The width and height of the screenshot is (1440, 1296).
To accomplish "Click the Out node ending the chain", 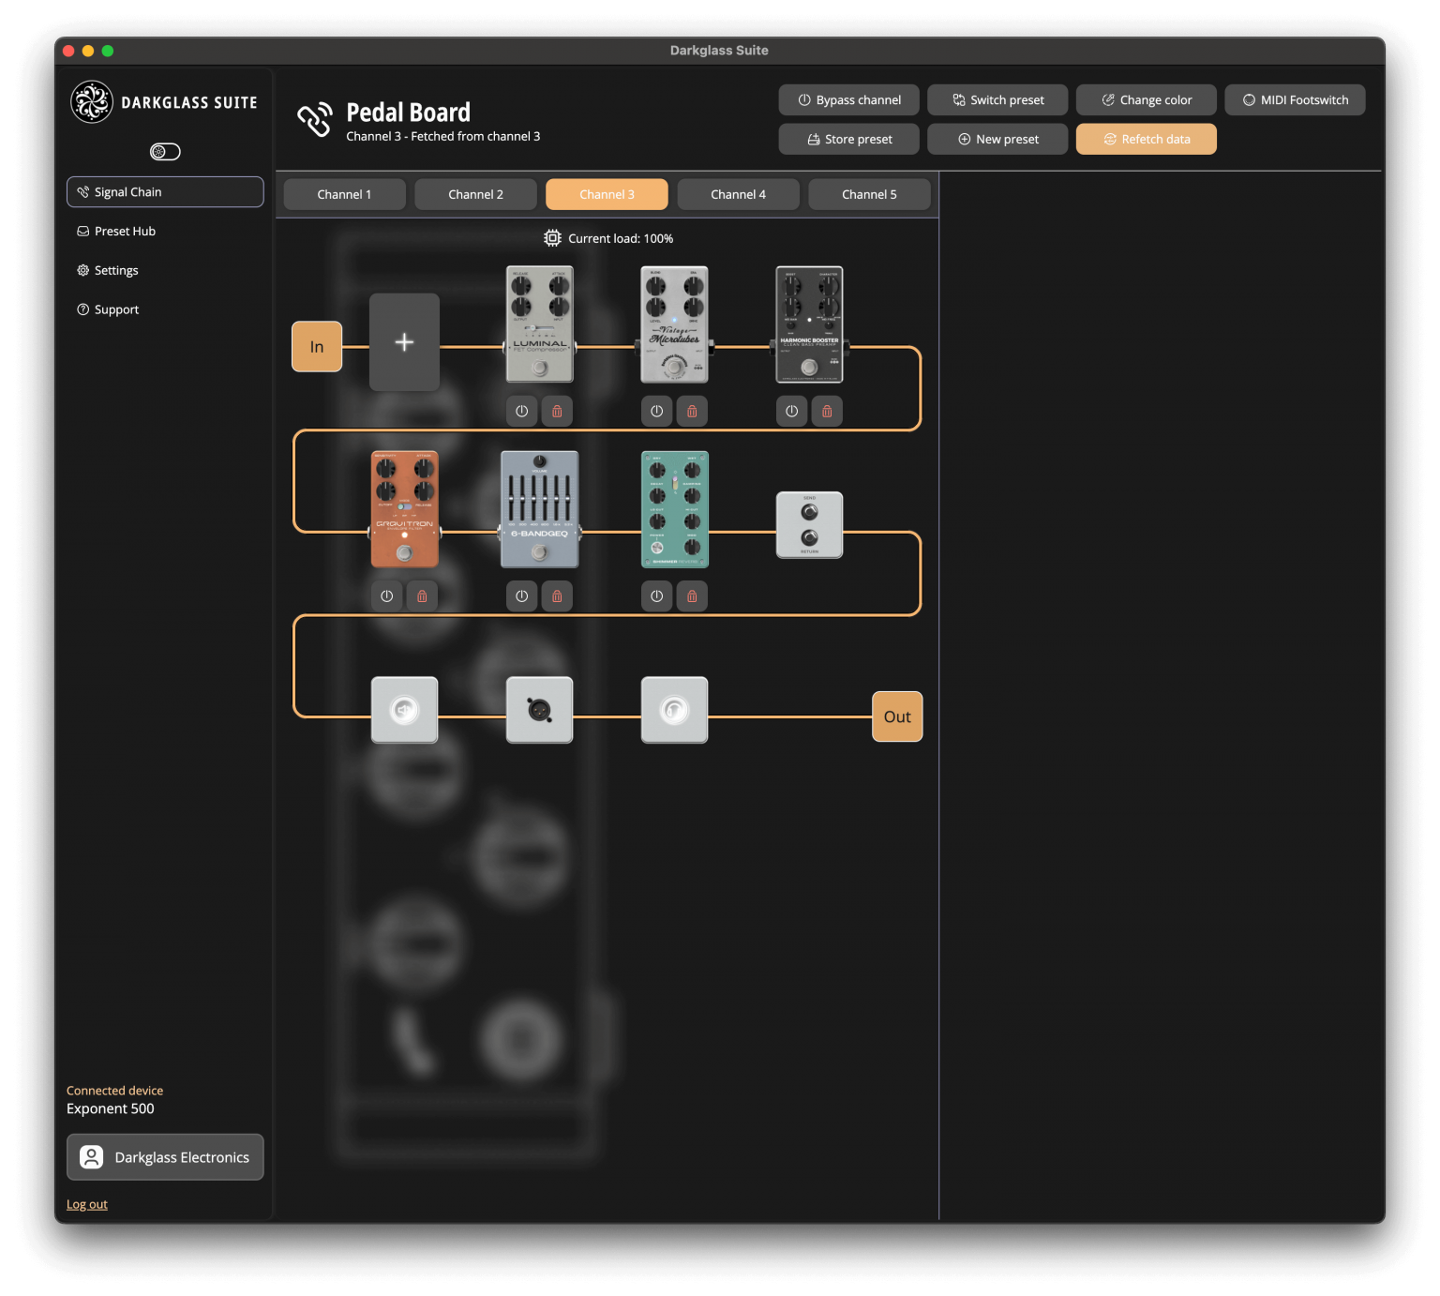I will tap(896, 716).
